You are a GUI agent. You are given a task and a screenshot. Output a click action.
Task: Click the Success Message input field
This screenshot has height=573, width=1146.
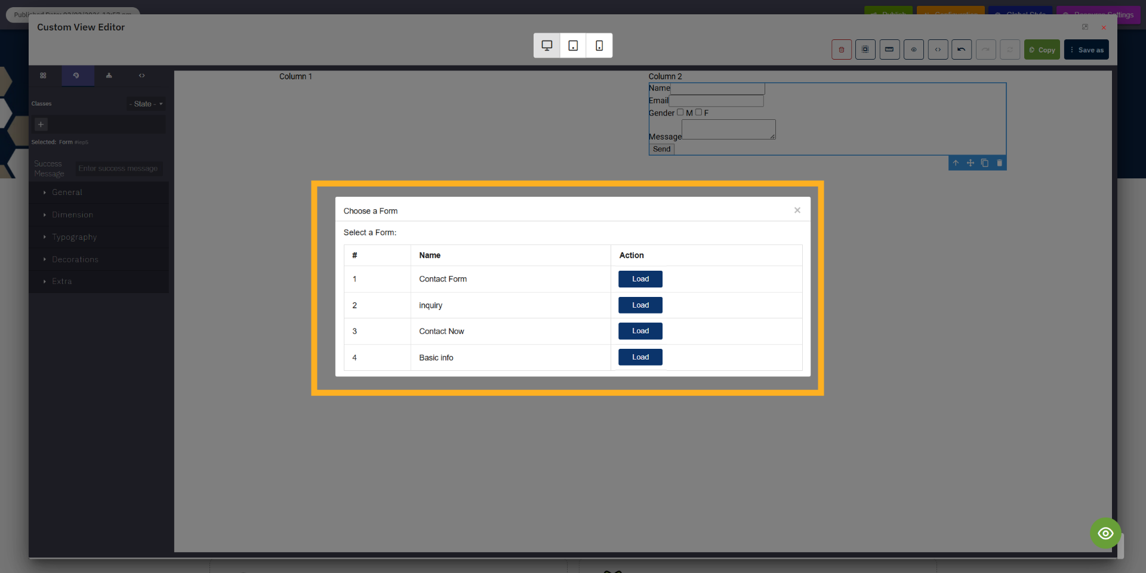[118, 168]
